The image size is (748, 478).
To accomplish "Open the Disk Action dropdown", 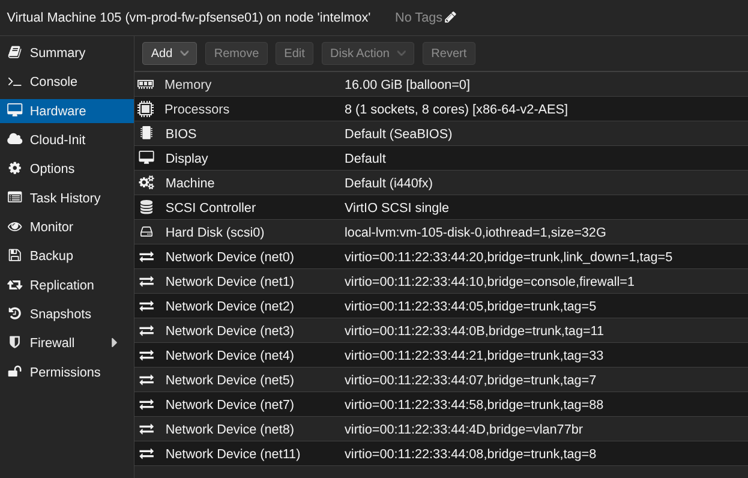I will 367,53.
